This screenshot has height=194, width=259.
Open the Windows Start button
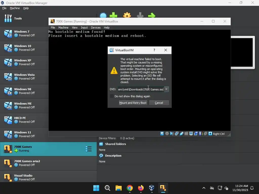[96, 188]
